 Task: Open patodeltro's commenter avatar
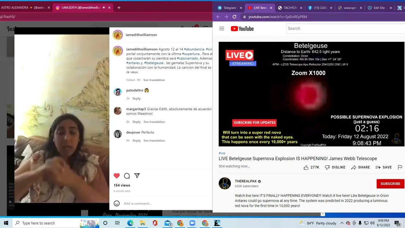pos(118,92)
